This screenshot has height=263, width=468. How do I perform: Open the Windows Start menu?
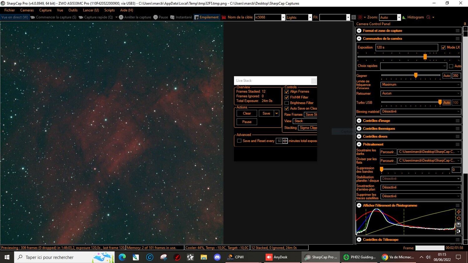coord(7,257)
